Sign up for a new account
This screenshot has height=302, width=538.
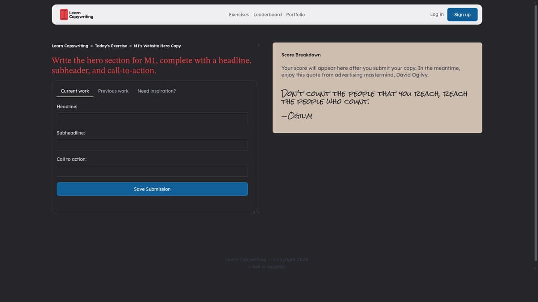click(462, 14)
